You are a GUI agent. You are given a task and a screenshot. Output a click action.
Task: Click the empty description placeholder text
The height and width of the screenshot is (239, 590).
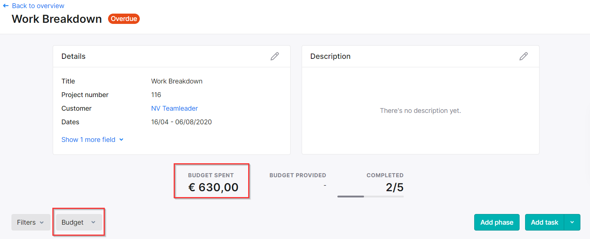coord(420,111)
